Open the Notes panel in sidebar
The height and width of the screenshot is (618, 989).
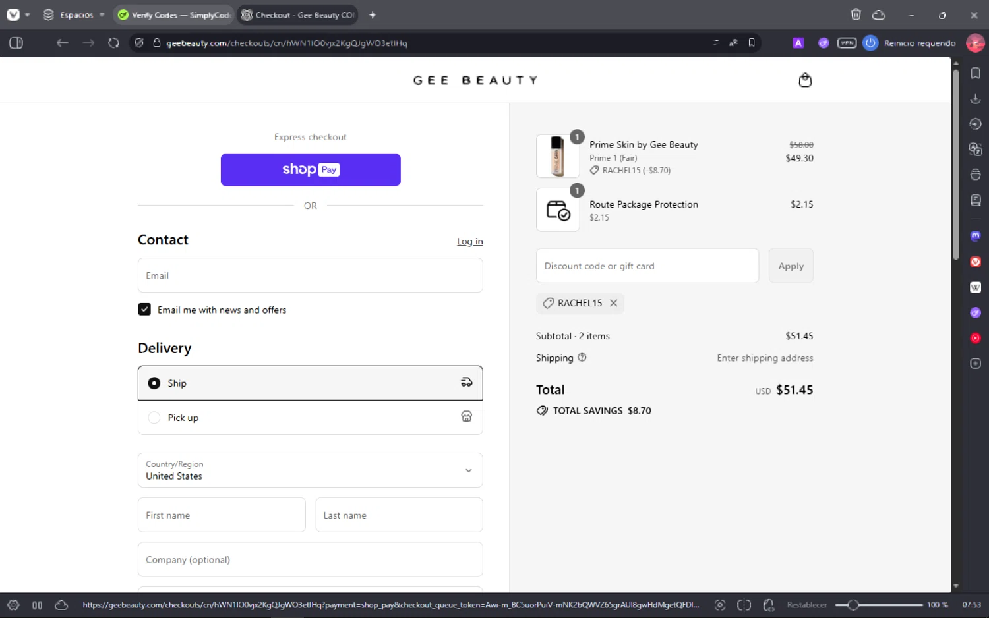[x=976, y=200]
